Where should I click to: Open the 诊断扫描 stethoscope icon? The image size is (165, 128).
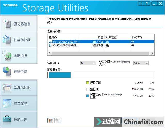coord(7,55)
